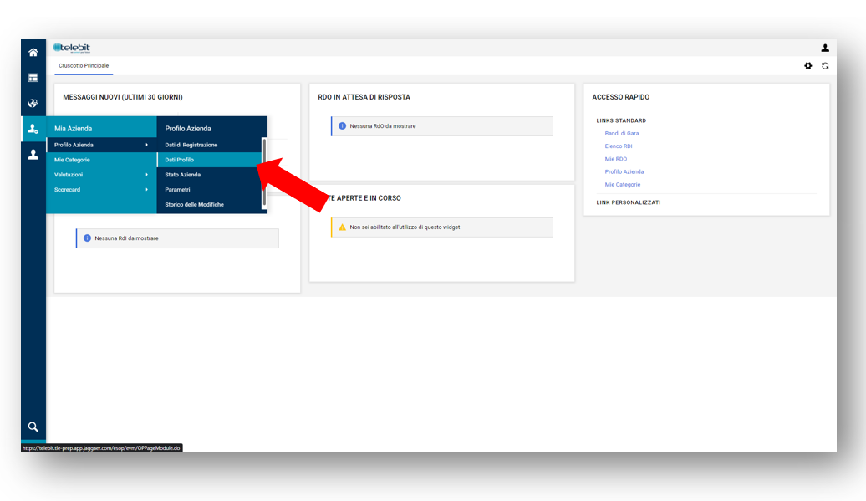Open the user icon below Mia Azienda
This screenshot has width=866, height=501.
coord(33,155)
